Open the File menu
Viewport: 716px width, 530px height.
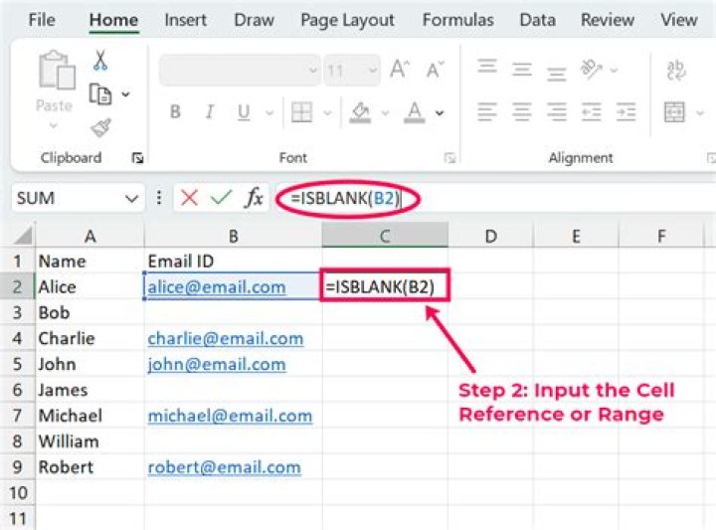42,20
